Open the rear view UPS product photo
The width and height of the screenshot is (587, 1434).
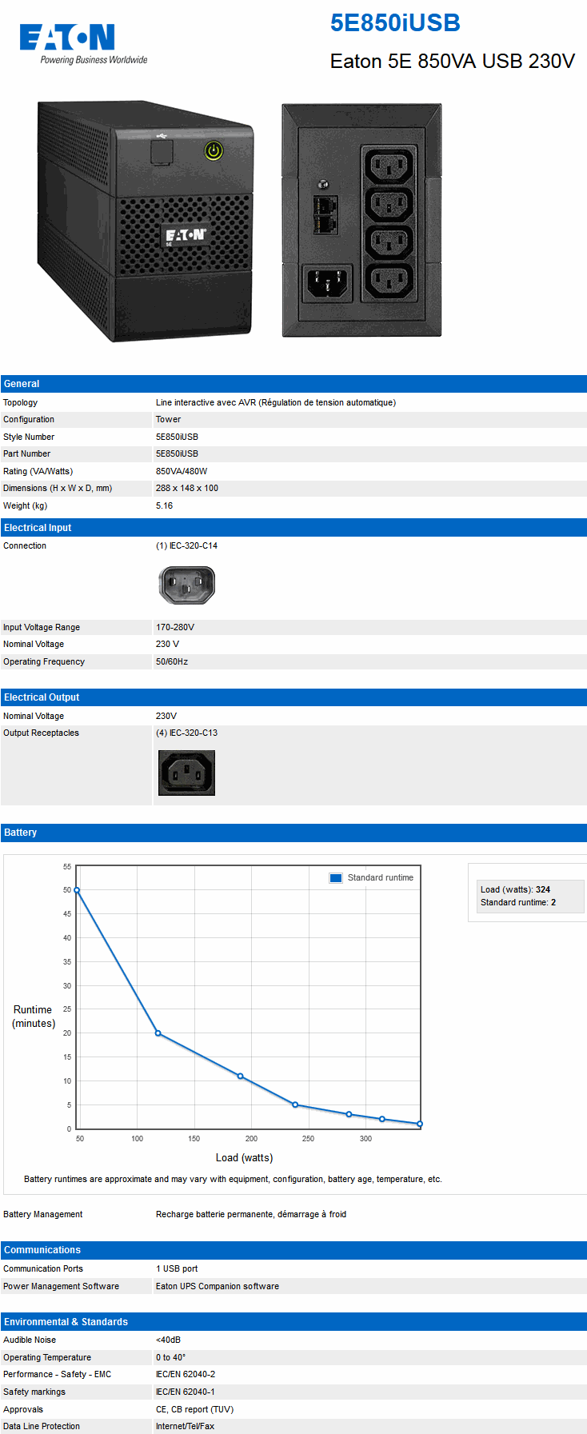[x=361, y=220]
